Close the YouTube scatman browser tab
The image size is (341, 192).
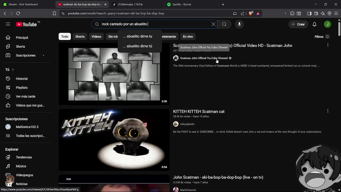pyautogui.click(x=105, y=4)
